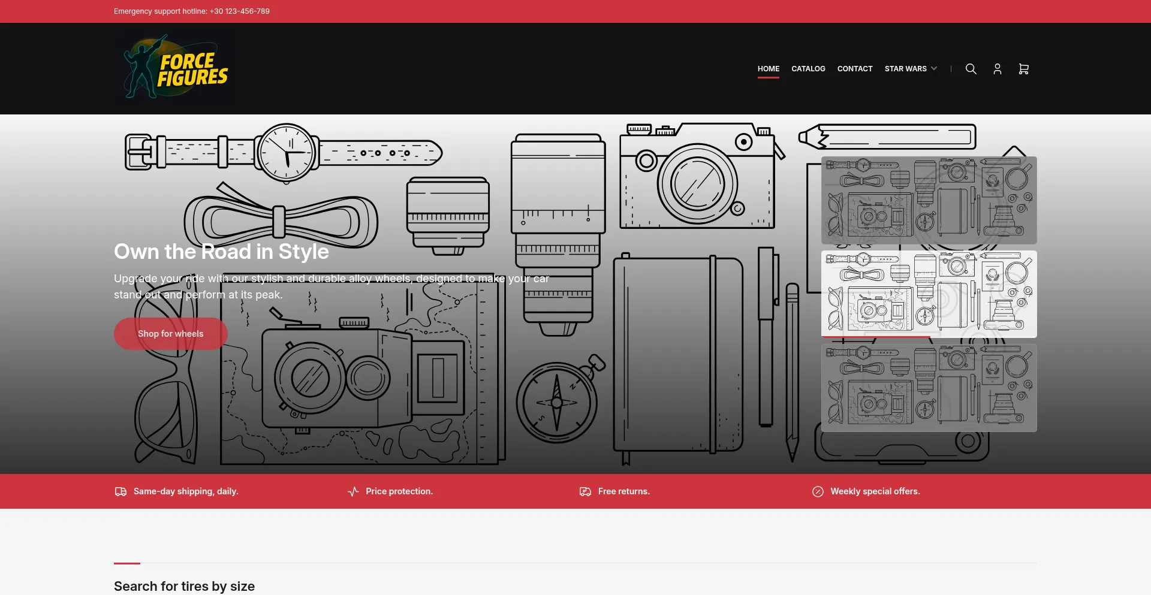1151x595 pixels.
Task: Open the shopping cart icon
Action: tap(1023, 69)
